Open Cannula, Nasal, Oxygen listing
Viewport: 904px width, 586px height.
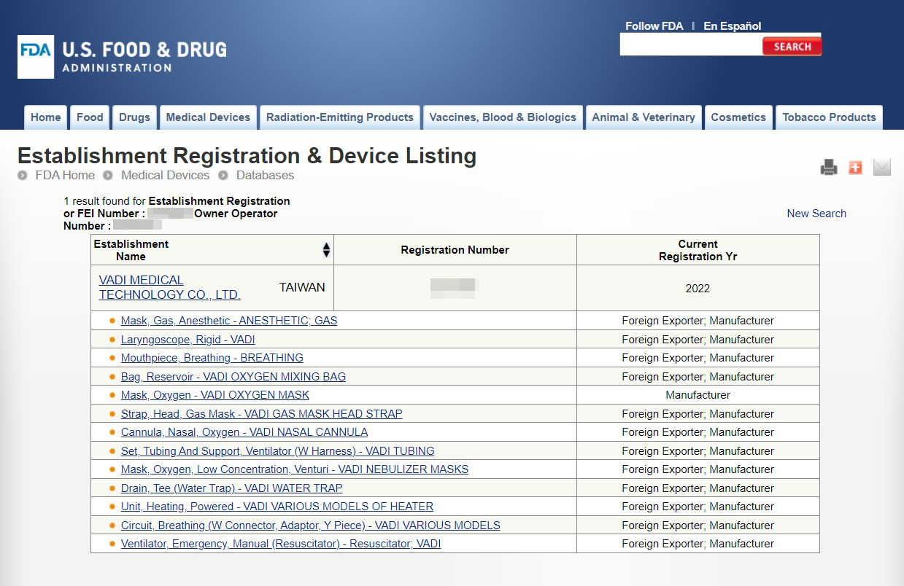[244, 432]
